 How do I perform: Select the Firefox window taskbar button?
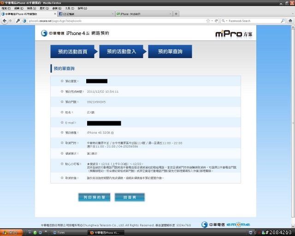coord(106,233)
